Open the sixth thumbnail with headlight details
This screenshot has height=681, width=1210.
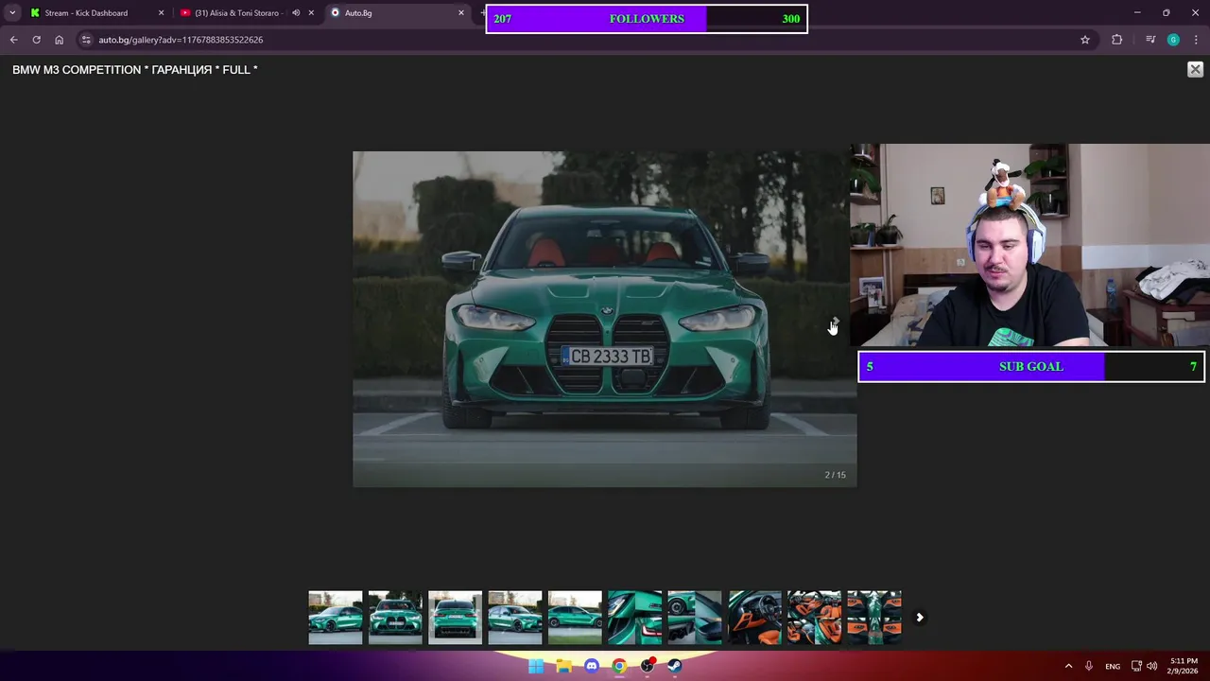pos(634,618)
